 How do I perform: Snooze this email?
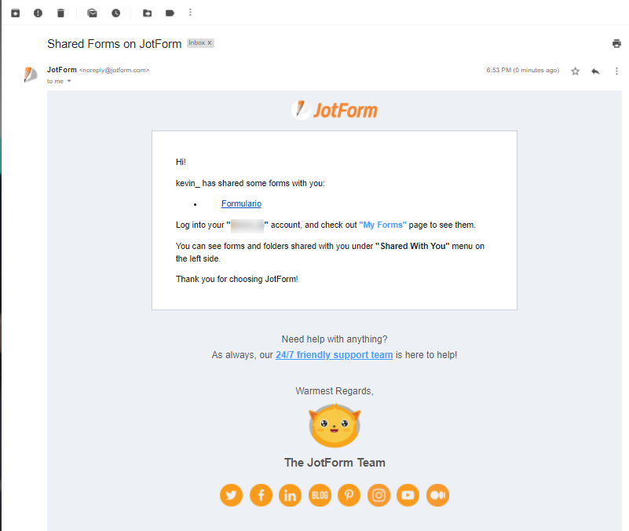point(116,13)
